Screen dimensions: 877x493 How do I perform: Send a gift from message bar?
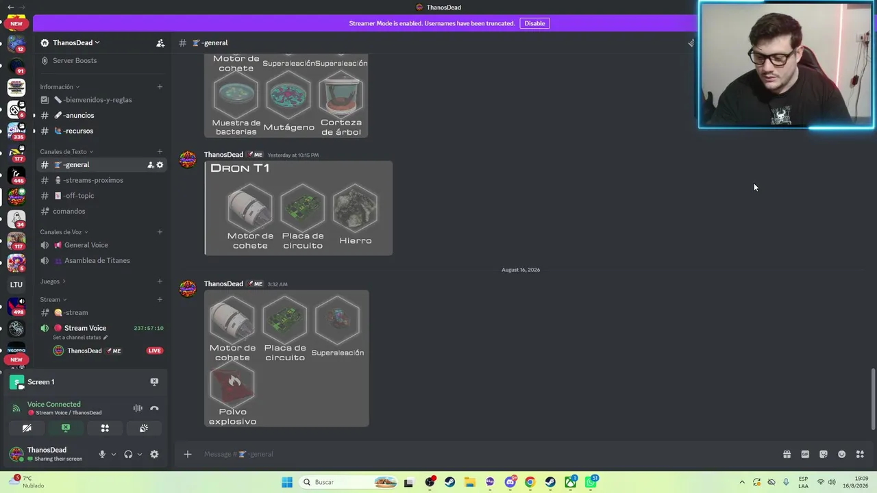click(x=787, y=454)
